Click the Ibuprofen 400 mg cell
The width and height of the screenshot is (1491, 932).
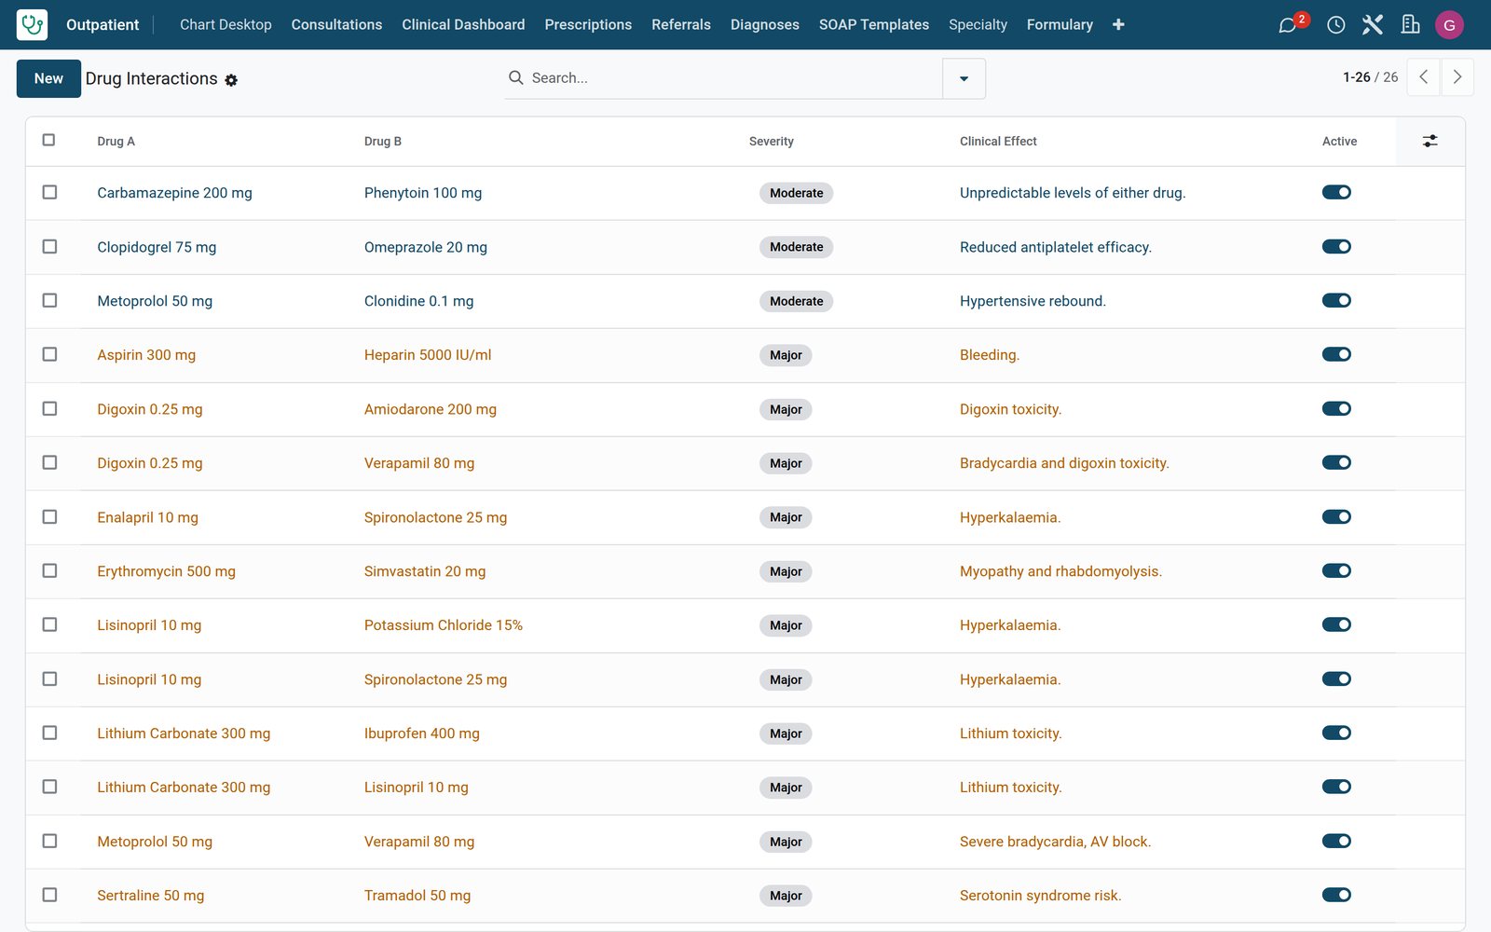[x=421, y=733]
